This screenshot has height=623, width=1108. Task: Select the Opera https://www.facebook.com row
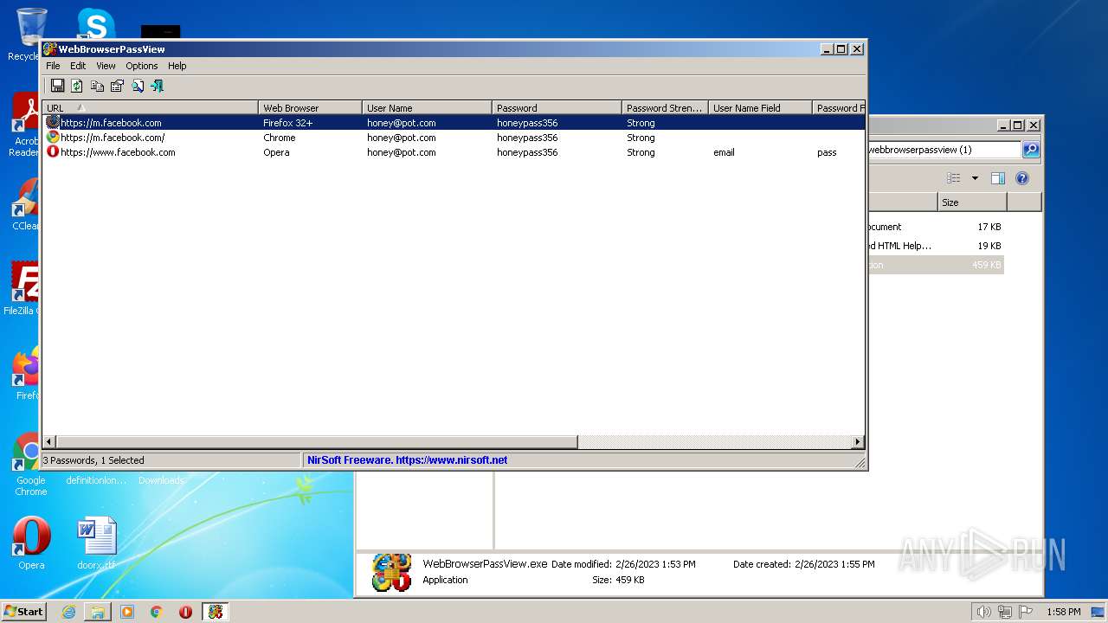click(x=454, y=152)
